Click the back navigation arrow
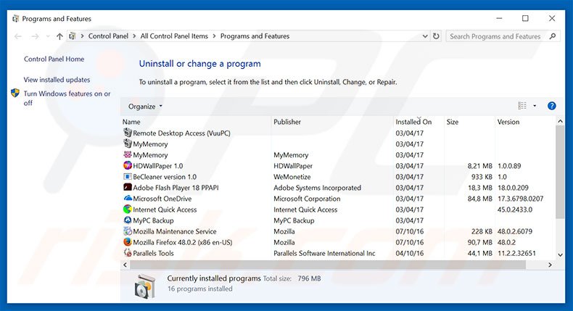This screenshot has width=573, height=311. [18, 36]
